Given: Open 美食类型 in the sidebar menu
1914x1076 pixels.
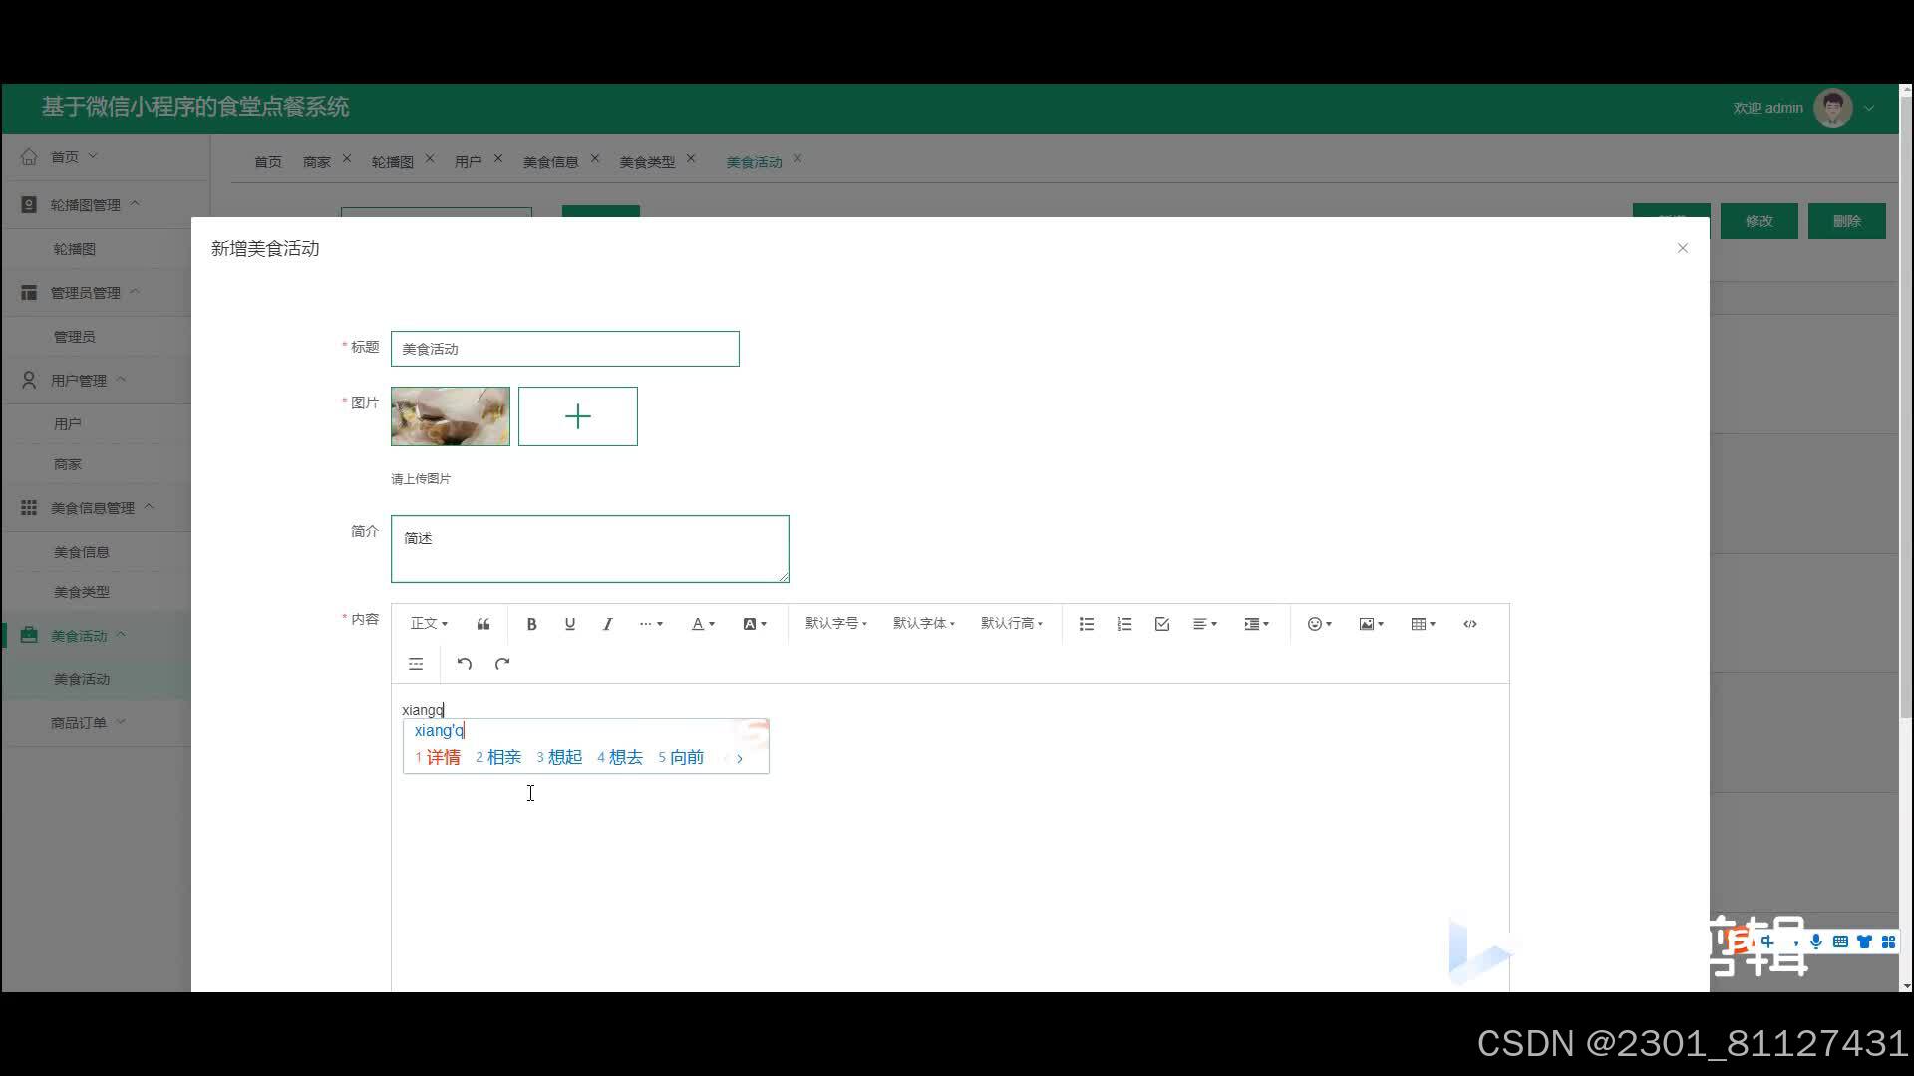Looking at the screenshot, I should [82, 592].
